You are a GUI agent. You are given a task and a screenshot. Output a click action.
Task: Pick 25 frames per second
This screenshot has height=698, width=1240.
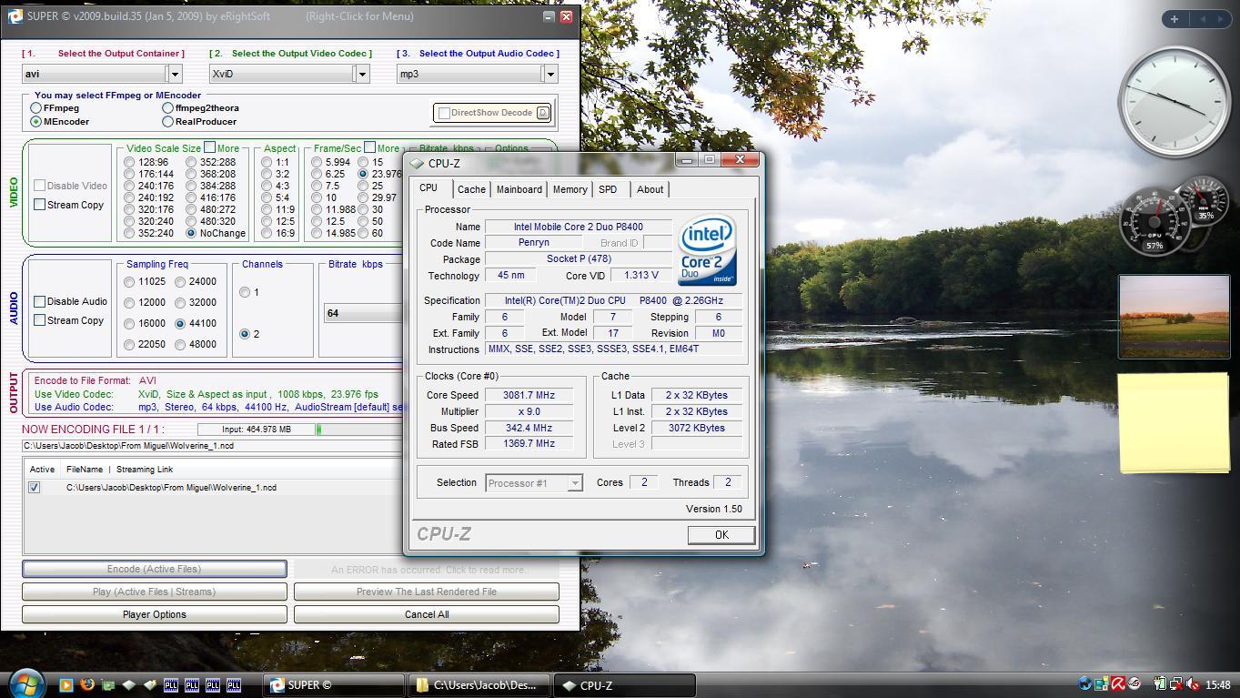click(363, 186)
